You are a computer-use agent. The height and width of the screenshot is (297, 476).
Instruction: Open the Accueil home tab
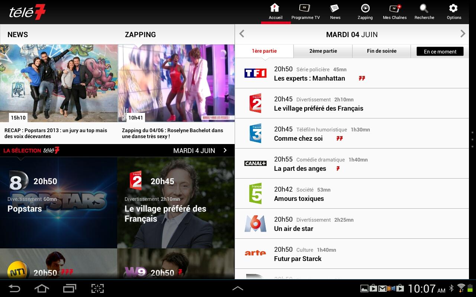[x=276, y=12]
